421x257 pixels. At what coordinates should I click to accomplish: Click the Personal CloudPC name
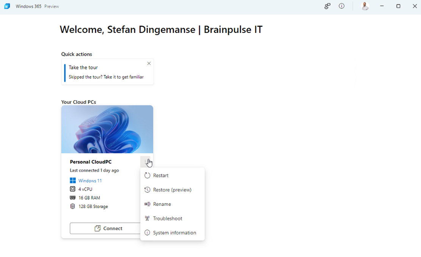(91, 162)
